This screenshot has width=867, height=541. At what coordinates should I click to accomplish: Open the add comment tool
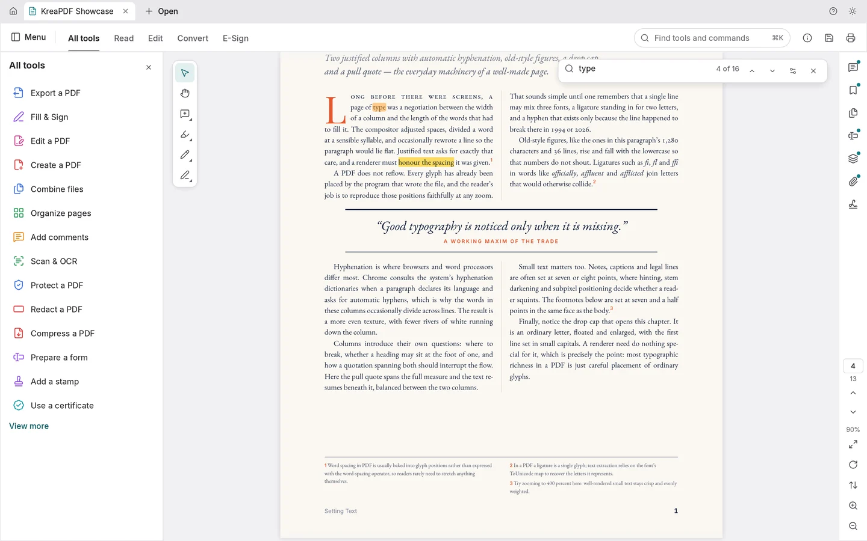coord(185,114)
